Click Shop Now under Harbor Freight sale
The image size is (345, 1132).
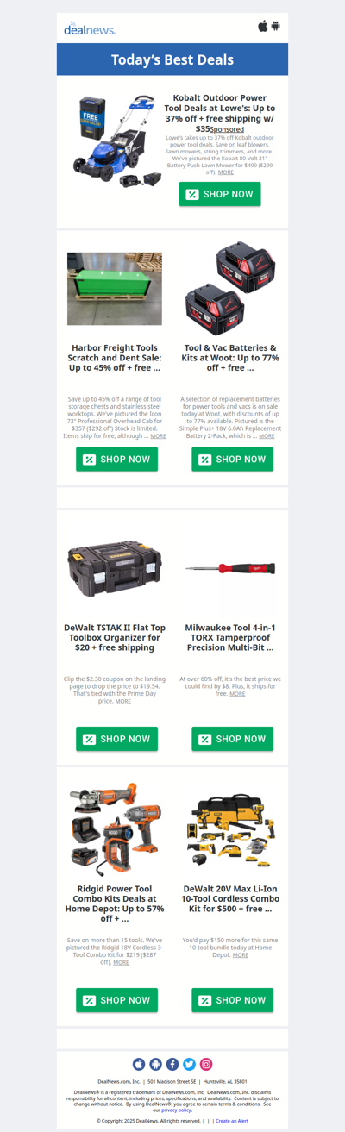pyautogui.click(x=116, y=460)
